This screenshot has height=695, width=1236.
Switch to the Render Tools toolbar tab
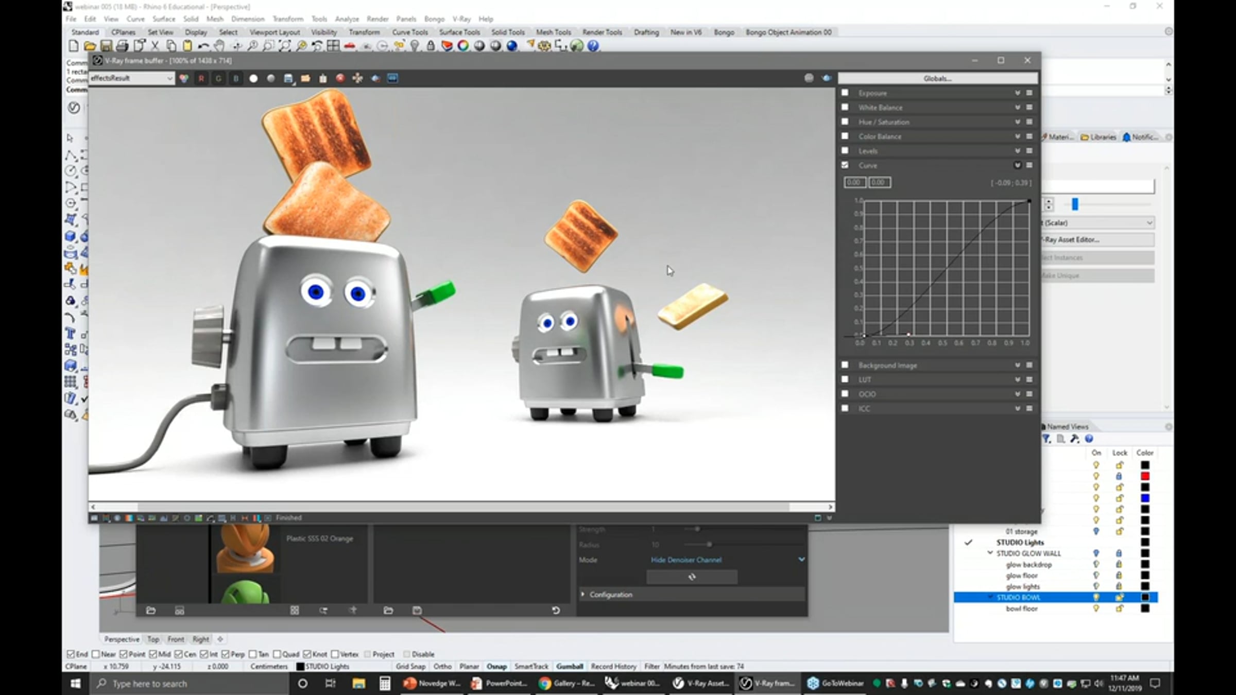pyautogui.click(x=603, y=32)
